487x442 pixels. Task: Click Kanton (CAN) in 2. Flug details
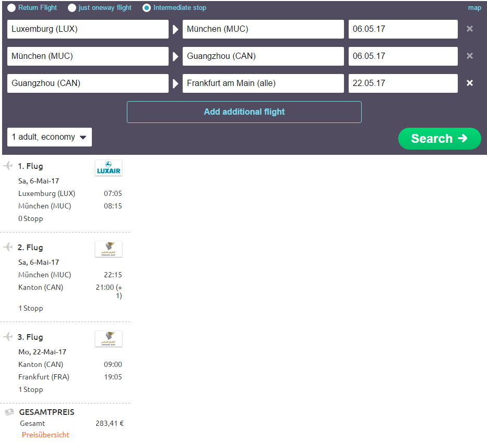[41, 287]
